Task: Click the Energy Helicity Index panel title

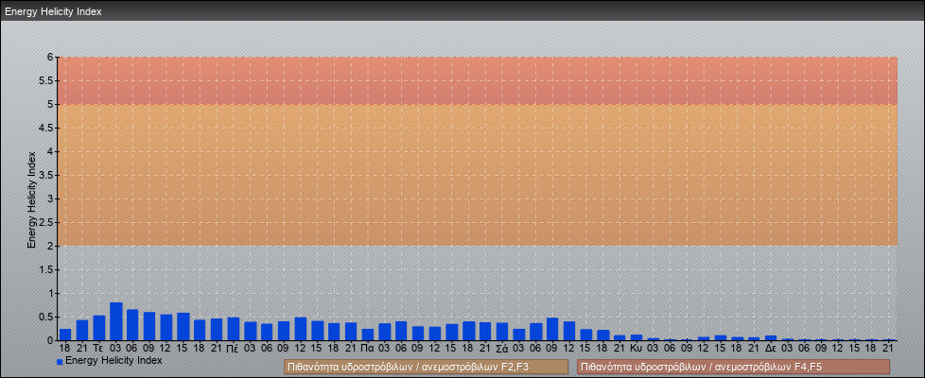Action: pyautogui.click(x=53, y=11)
